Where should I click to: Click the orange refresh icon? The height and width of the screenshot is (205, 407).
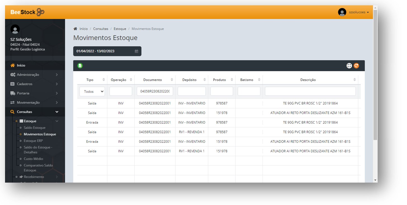point(356,66)
